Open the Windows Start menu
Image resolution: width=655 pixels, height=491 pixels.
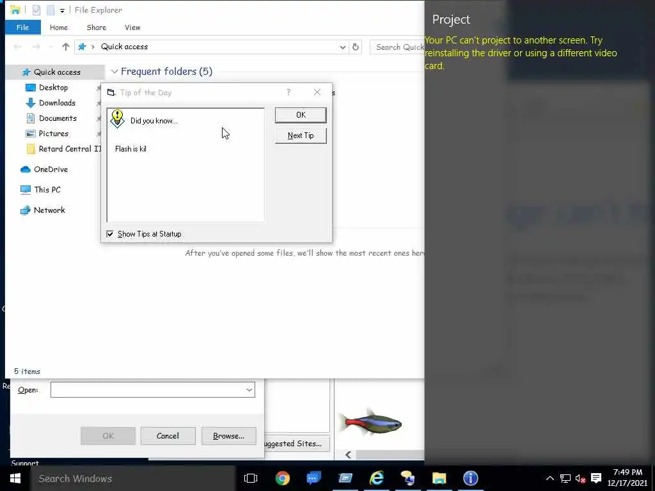(x=15, y=478)
